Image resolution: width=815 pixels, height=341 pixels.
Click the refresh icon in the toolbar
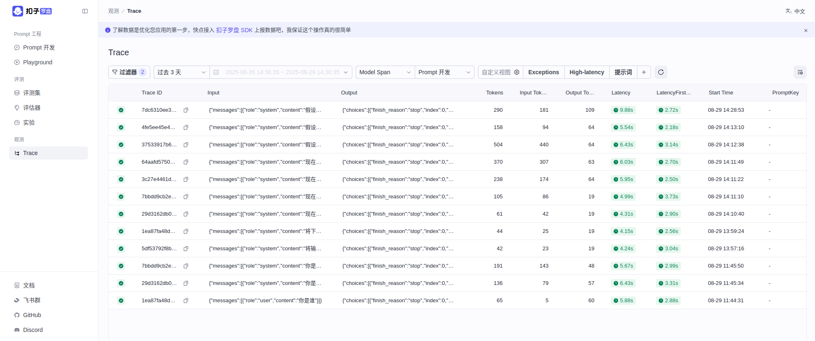point(661,72)
